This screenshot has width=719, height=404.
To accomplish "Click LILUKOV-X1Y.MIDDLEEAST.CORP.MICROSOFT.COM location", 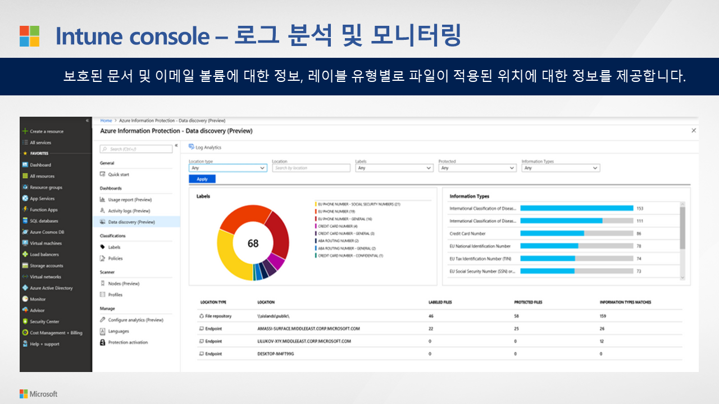I will click(304, 341).
